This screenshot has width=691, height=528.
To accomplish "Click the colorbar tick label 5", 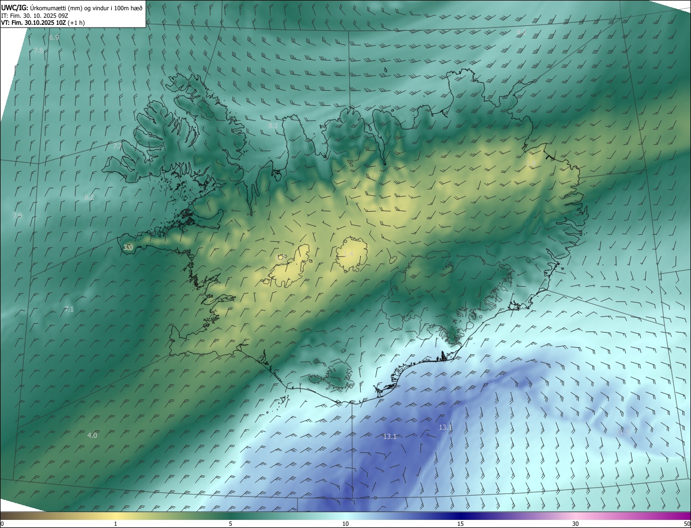I will pyautogui.click(x=231, y=524).
